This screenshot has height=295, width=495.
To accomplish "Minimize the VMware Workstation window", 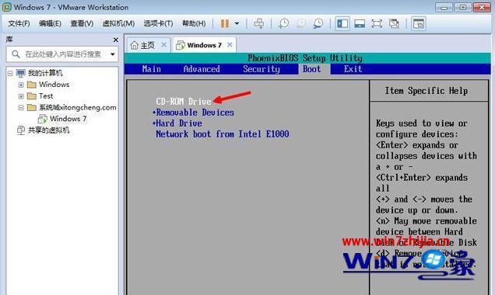I will (444, 7).
